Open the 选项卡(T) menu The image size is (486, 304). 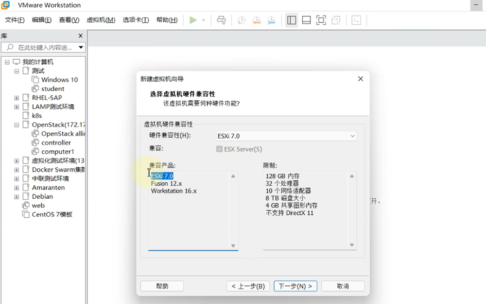click(136, 20)
